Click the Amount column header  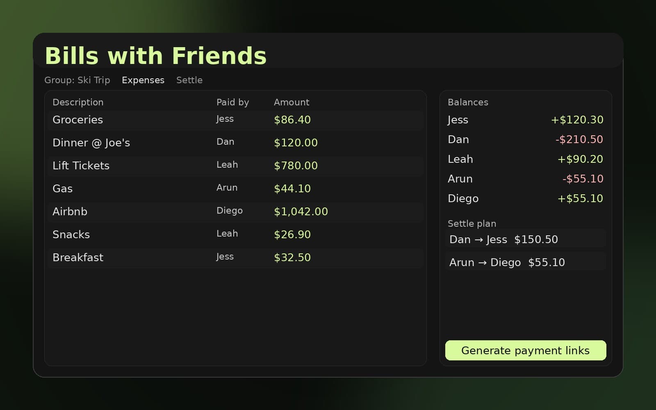(x=292, y=102)
